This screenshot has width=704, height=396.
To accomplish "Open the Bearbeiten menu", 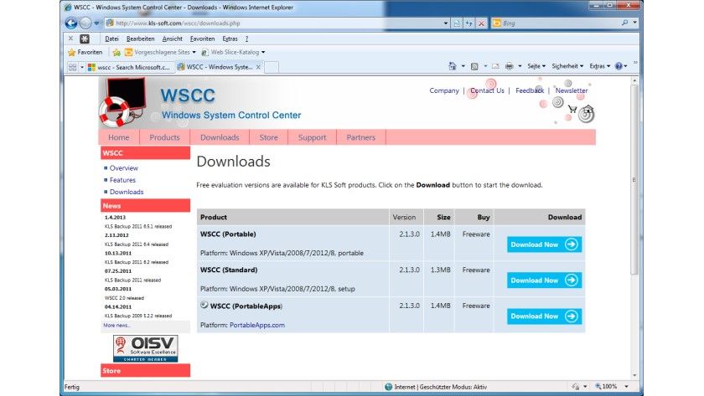I will pyautogui.click(x=141, y=39).
